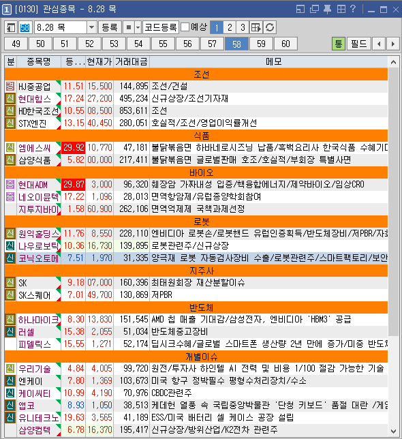
Task: Click the 신 badge icon beside 앱코
Action: coord(10,406)
